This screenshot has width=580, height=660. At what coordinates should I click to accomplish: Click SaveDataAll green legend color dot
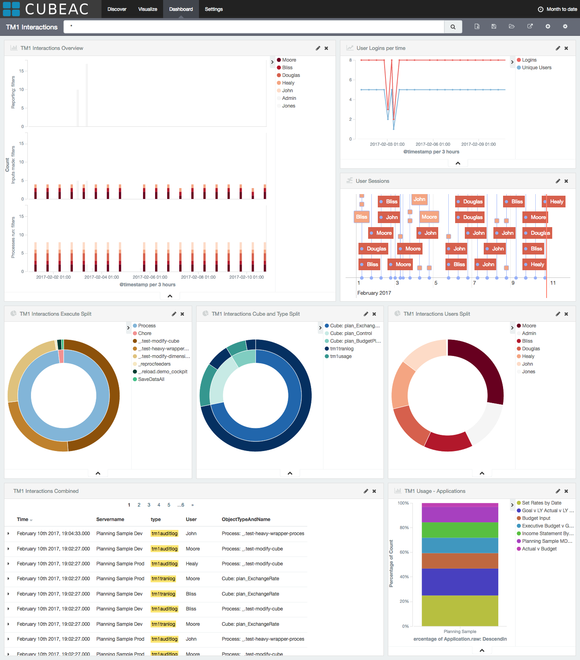click(x=135, y=379)
